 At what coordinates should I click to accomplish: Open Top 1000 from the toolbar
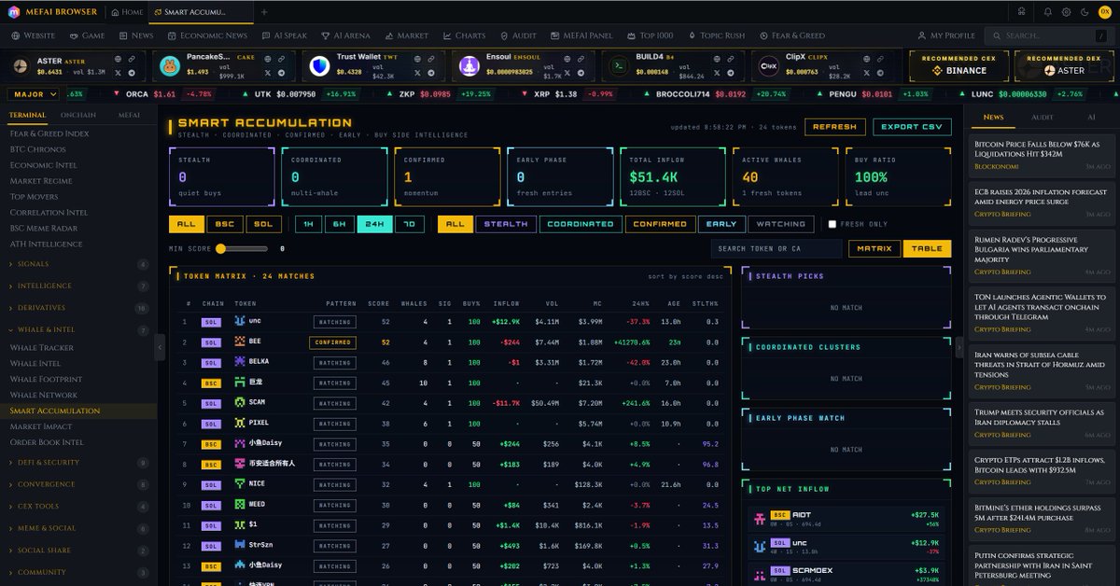(649, 35)
